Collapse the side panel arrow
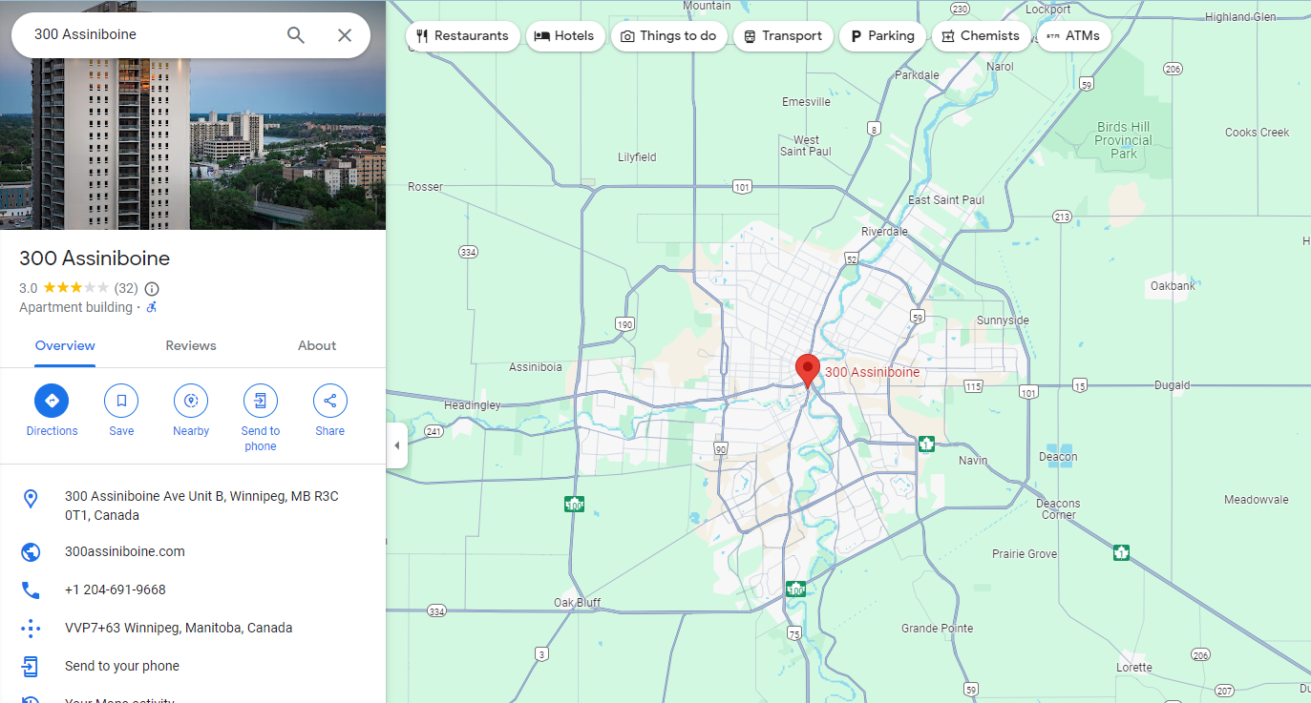 397,445
